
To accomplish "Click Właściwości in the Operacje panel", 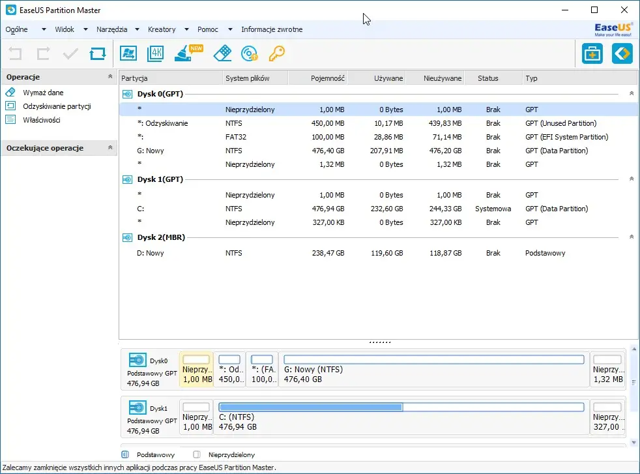I will point(41,120).
